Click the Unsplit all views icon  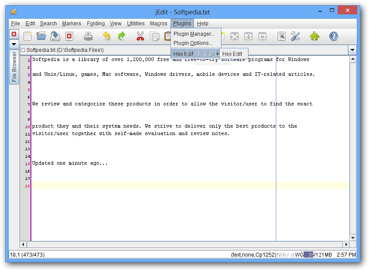(x=235, y=36)
